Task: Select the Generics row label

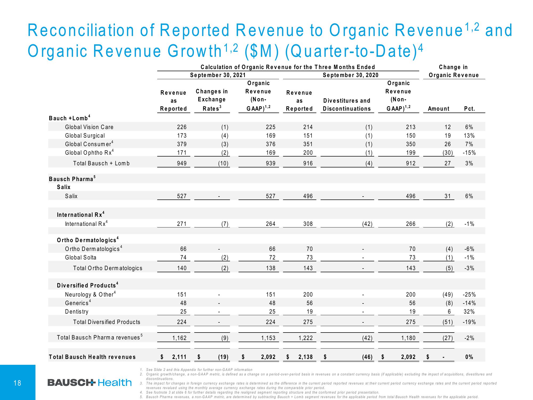Action: tap(78, 303)
